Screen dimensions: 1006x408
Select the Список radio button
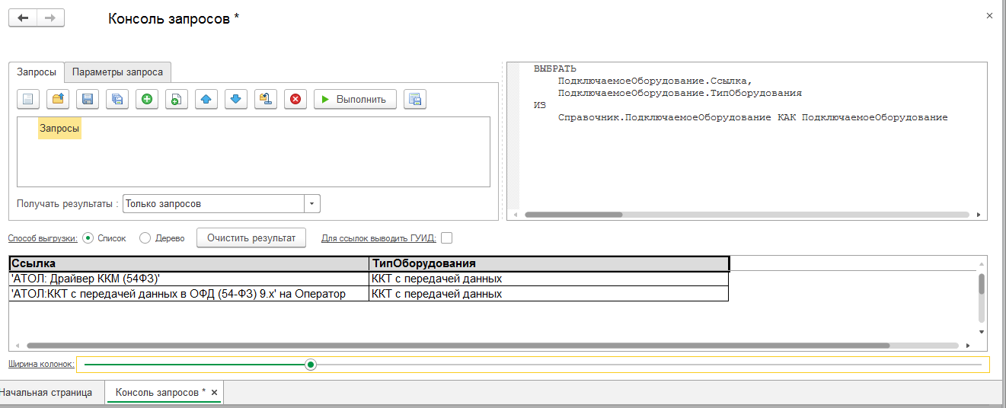88,237
